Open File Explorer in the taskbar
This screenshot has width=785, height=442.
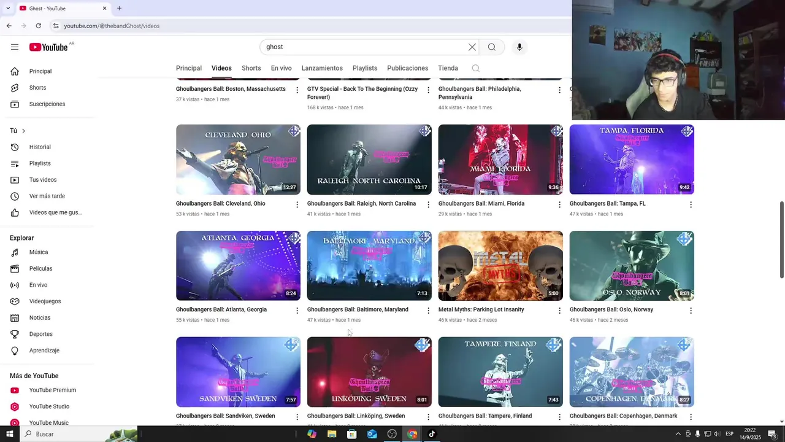tap(332, 434)
